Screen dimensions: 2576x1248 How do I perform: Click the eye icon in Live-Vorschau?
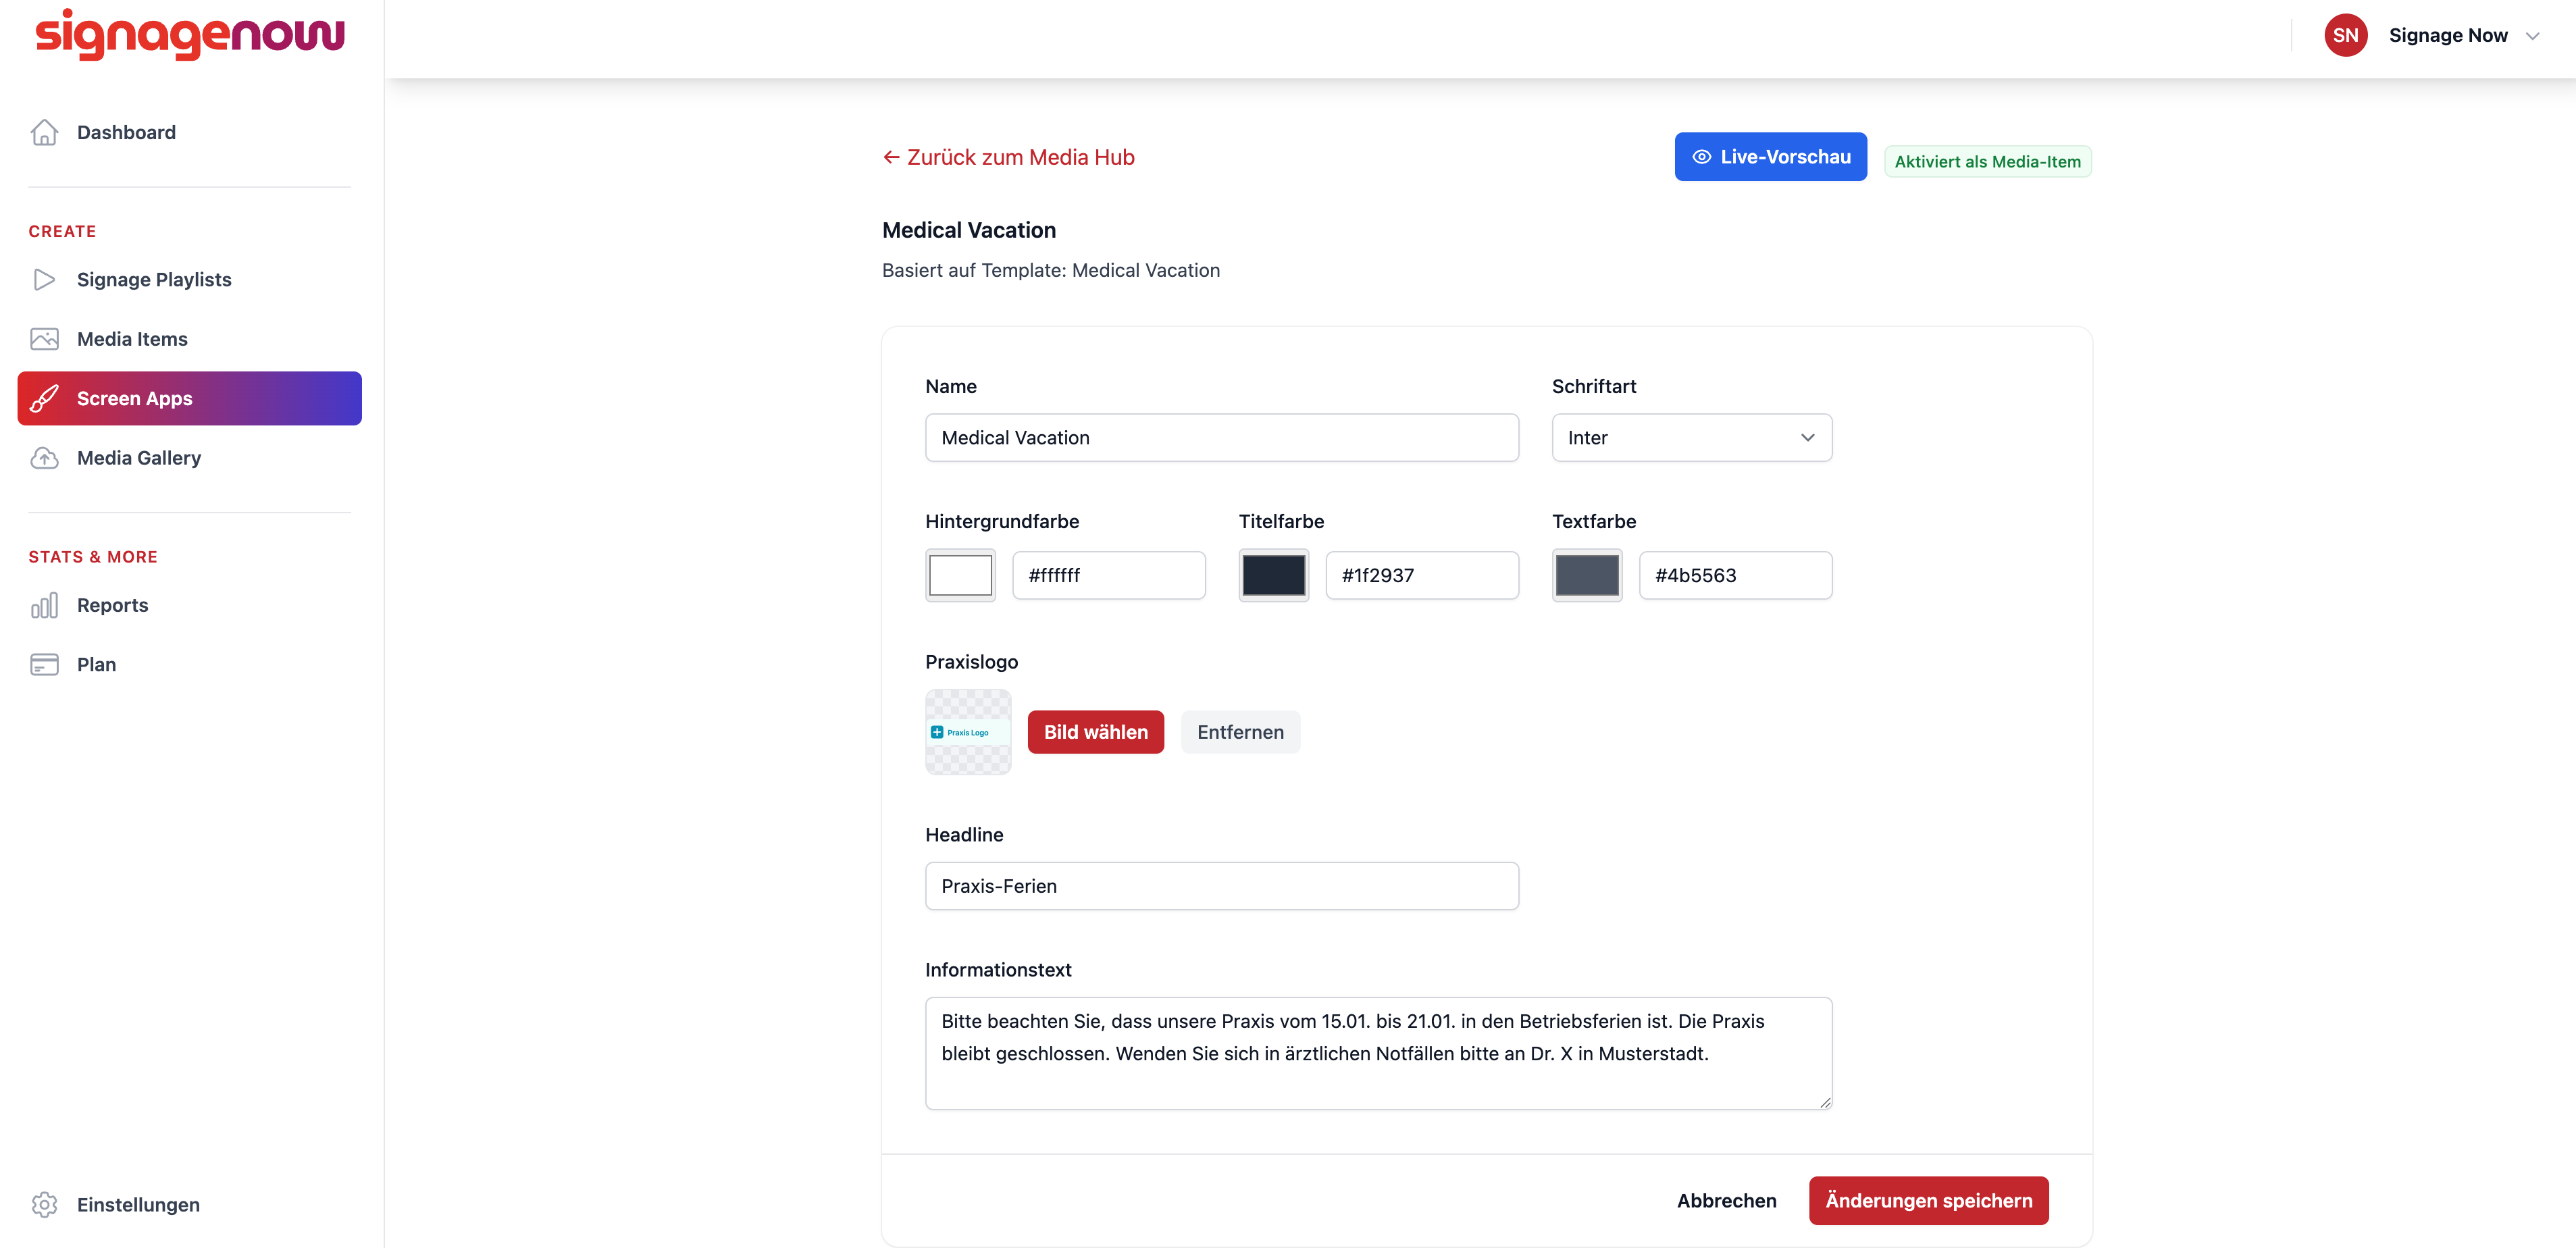pyautogui.click(x=1701, y=157)
